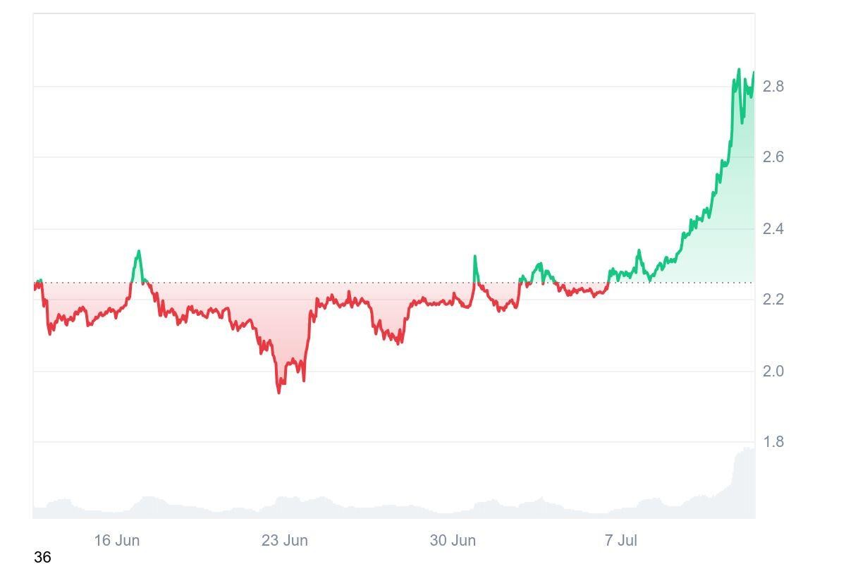Viewport: 846px width, 564px height.
Task: Click the green price spike after 16 Jun
Action: (x=138, y=252)
